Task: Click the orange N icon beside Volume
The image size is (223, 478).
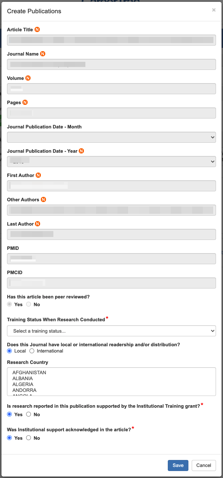Action: pyautogui.click(x=28, y=78)
